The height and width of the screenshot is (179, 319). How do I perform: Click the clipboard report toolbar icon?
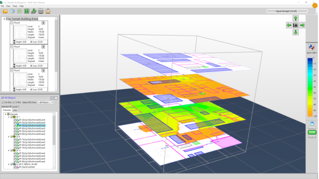(x=48, y=11)
